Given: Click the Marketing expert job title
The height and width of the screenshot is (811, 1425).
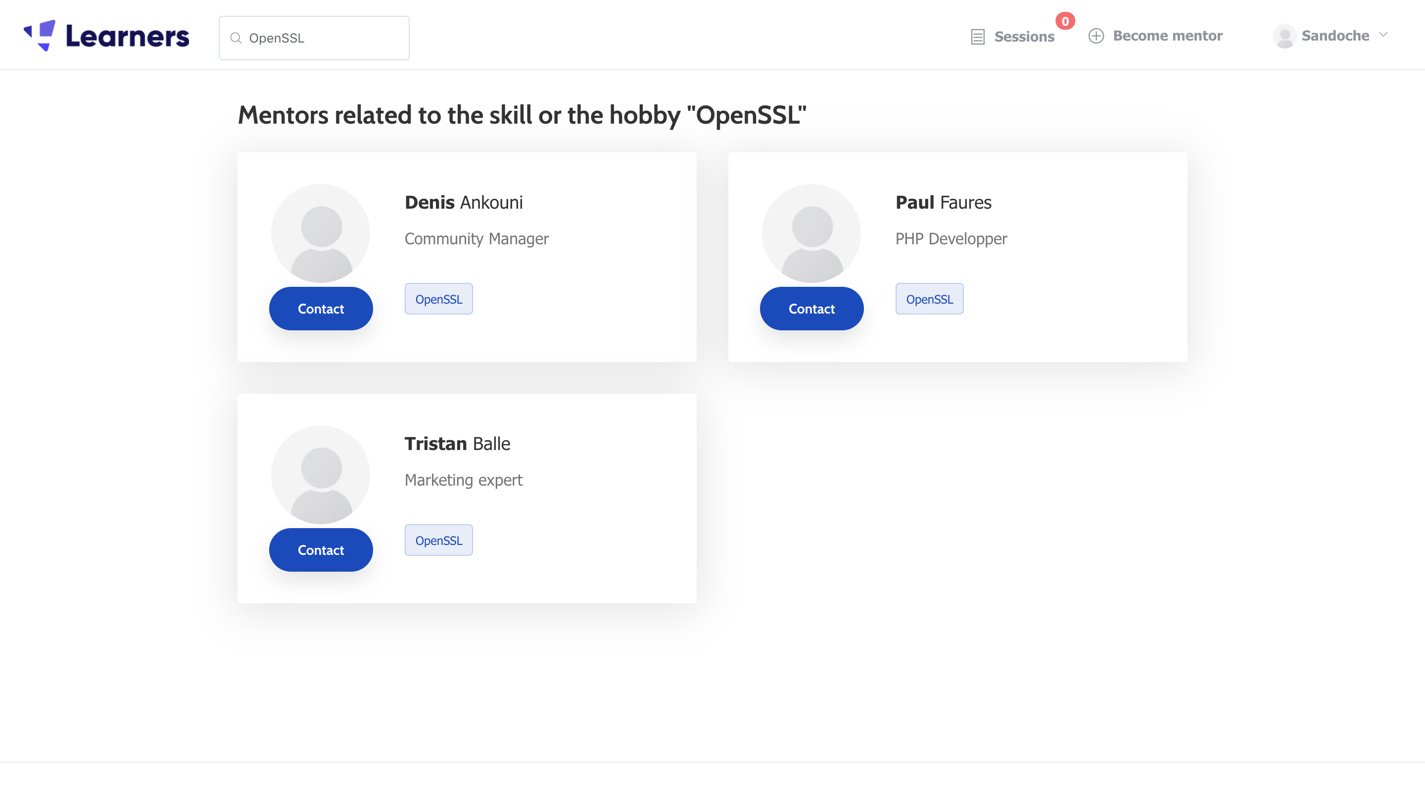Looking at the screenshot, I should pos(464,480).
